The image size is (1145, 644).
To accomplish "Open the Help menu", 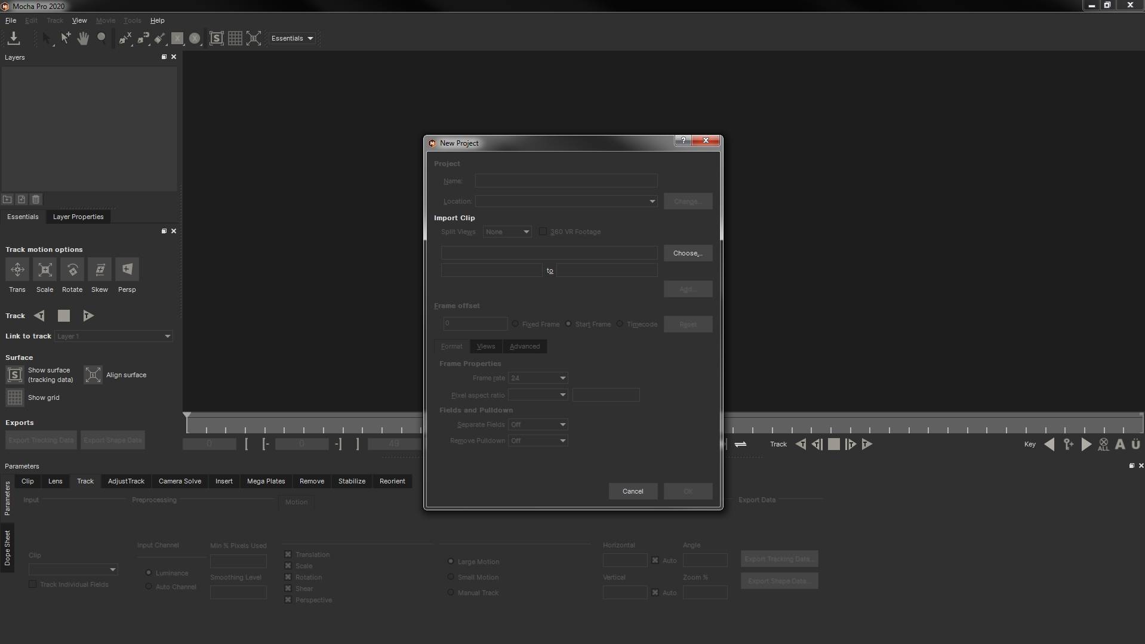I will [x=157, y=20].
